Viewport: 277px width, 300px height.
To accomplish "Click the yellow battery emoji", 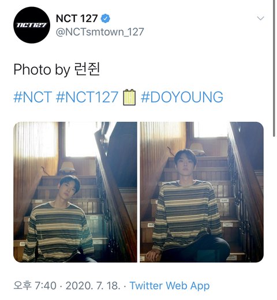I will coord(129,97).
